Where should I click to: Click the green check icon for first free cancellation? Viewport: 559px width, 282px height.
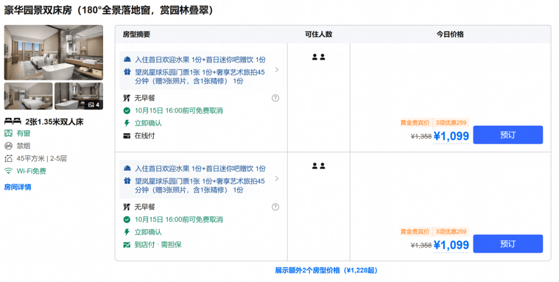[x=127, y=111]
